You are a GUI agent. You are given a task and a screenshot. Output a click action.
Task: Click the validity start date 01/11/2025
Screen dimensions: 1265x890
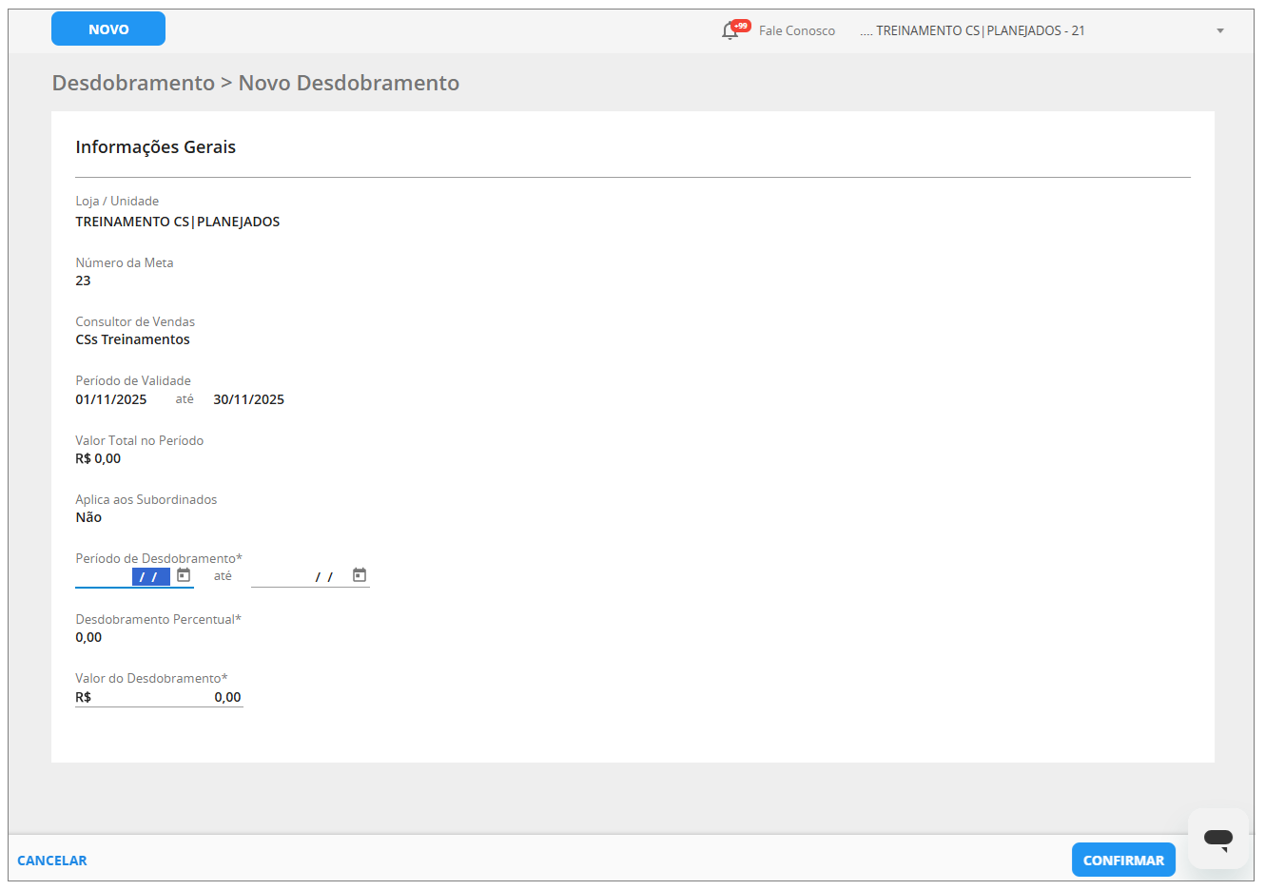[x=111, y=399]
